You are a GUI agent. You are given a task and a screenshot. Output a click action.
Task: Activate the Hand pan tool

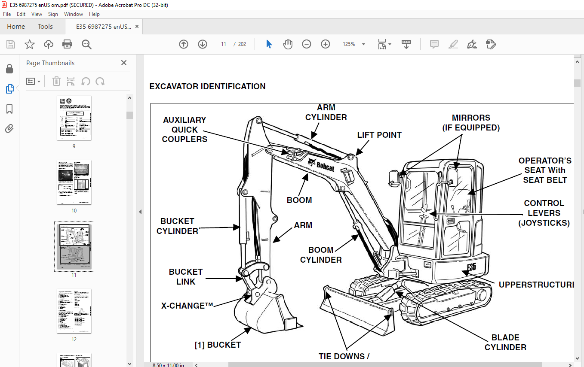tap(288, 44)
